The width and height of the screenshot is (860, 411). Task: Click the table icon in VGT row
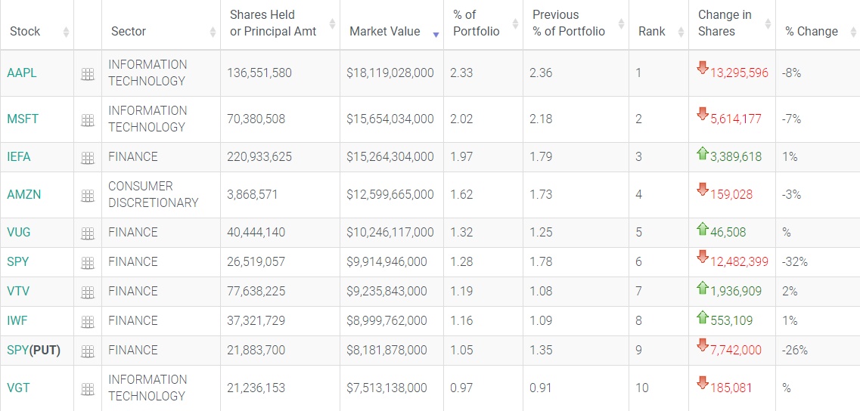point(88,389)
